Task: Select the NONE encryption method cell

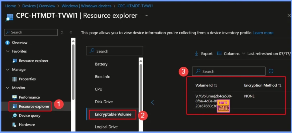Action: [x=249, y=96]
